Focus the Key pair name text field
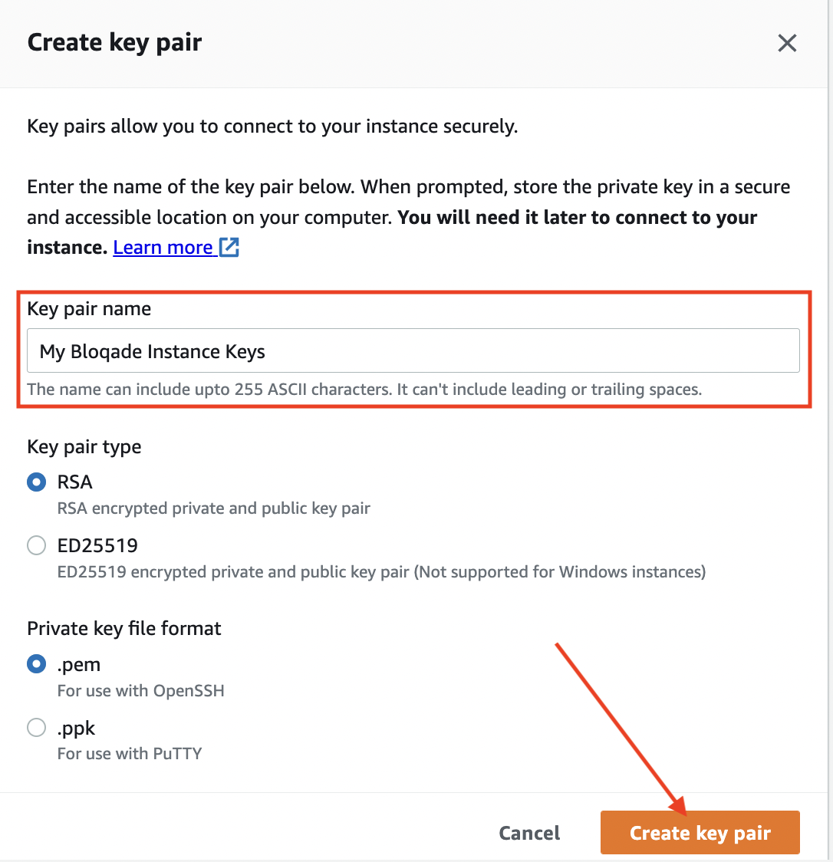The image size is (833, 862). [x=413, y=350]
